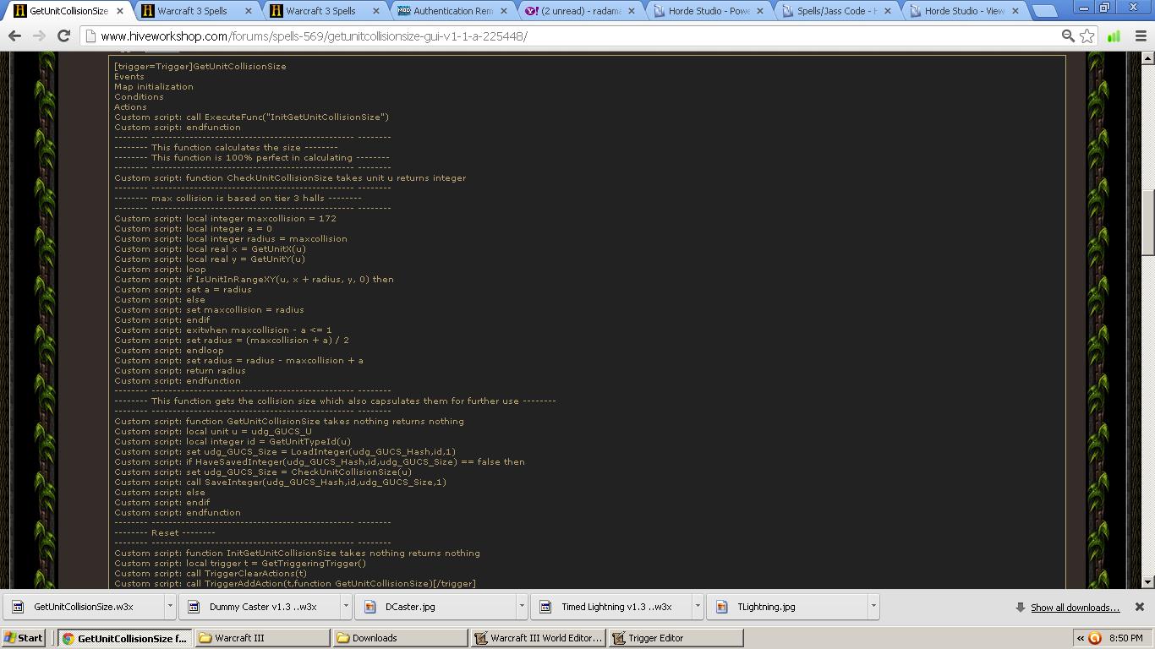
Task: Click the vertical scrollbar thumb
Action: click(x=1147, y=223)
